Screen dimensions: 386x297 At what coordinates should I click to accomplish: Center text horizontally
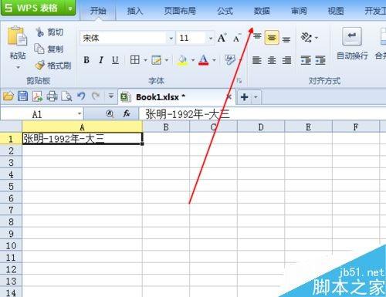pos(272,60)
